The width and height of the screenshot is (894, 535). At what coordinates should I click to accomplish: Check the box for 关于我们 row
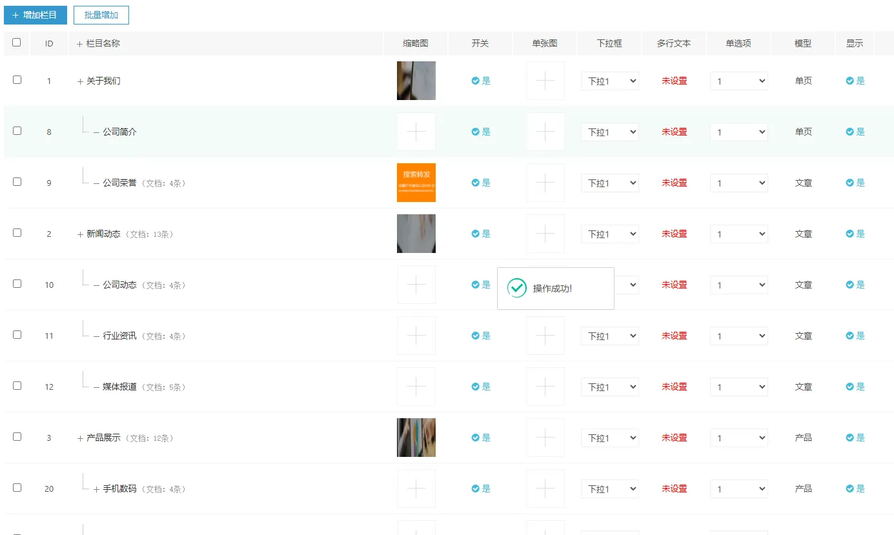coord(17,80)
